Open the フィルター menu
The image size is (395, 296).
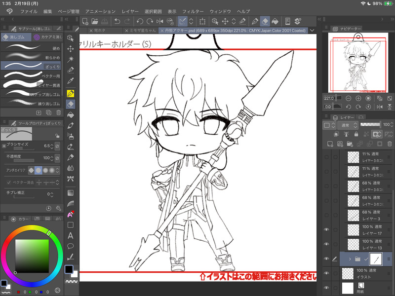[193, 11]
